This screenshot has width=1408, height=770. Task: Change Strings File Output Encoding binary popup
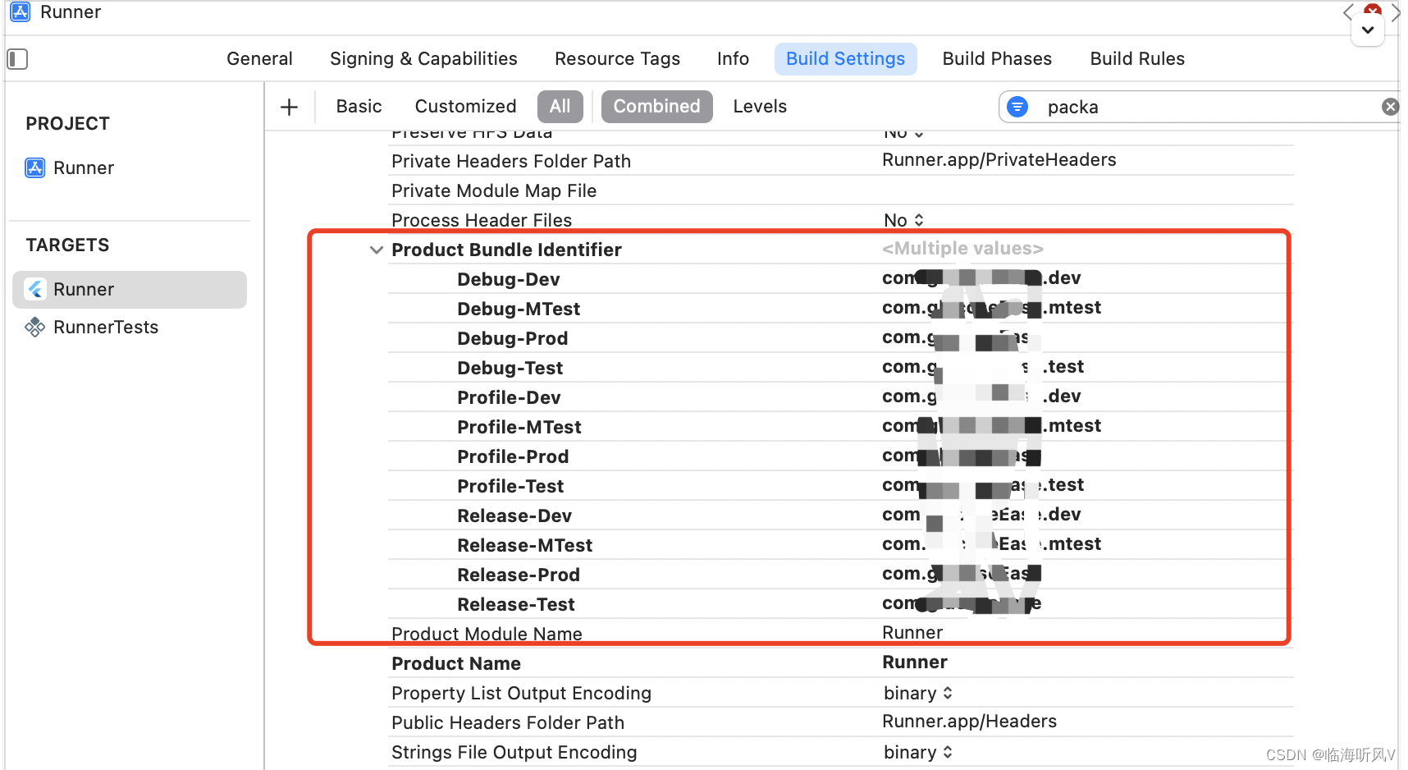pos(917,753)
